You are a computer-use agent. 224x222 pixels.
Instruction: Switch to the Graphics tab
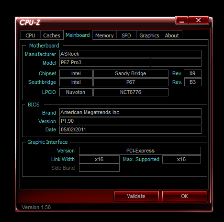(x=149, y=35)
